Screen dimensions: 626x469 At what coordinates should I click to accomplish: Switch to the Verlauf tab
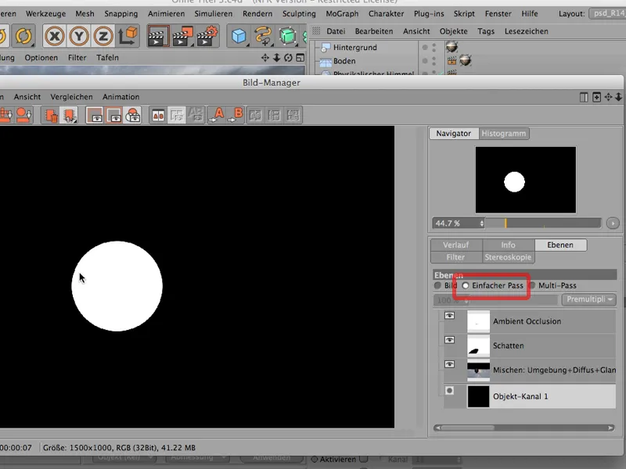pos(456,245)
